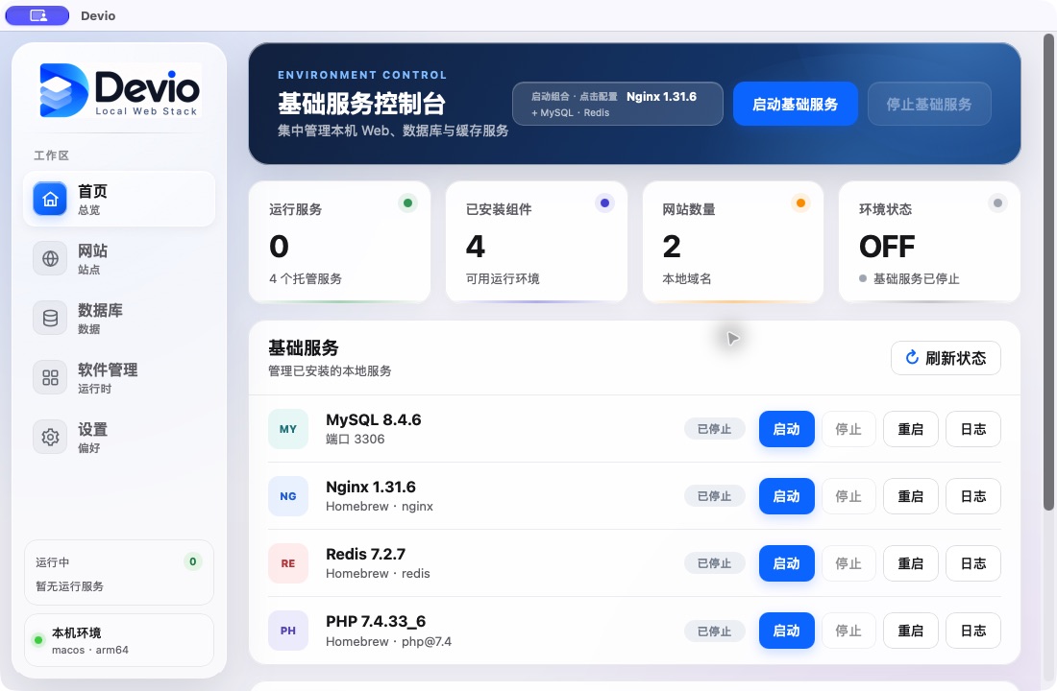Click 已停止 status of Redis row
Screen dimensions: 1057x691
point(715,563)
